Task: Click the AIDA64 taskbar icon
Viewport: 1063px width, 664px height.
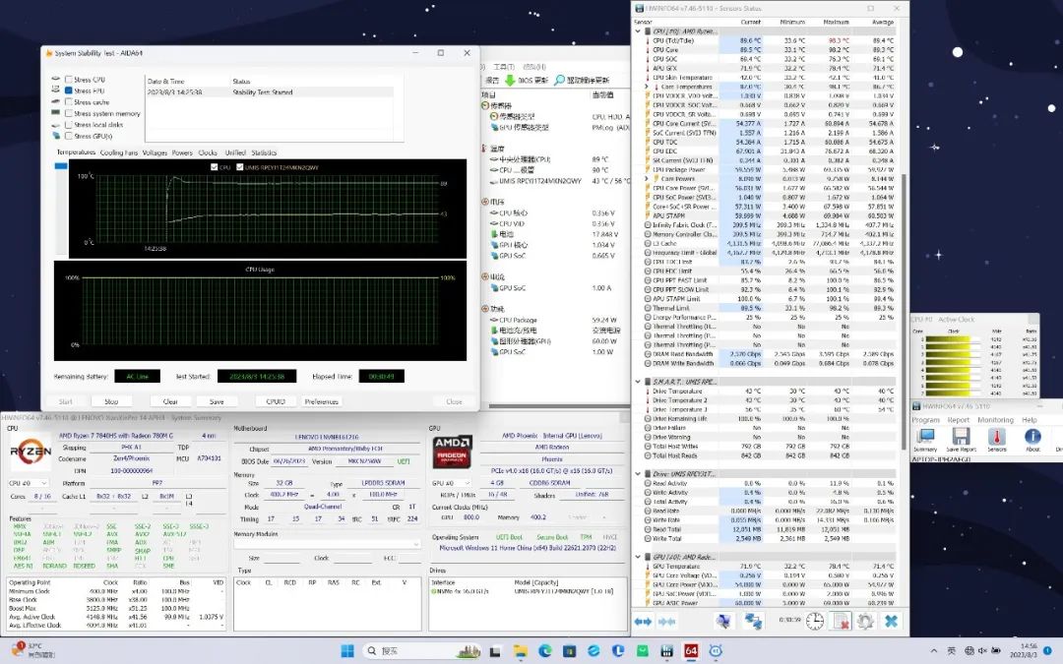Action: (x=691, y=650)
